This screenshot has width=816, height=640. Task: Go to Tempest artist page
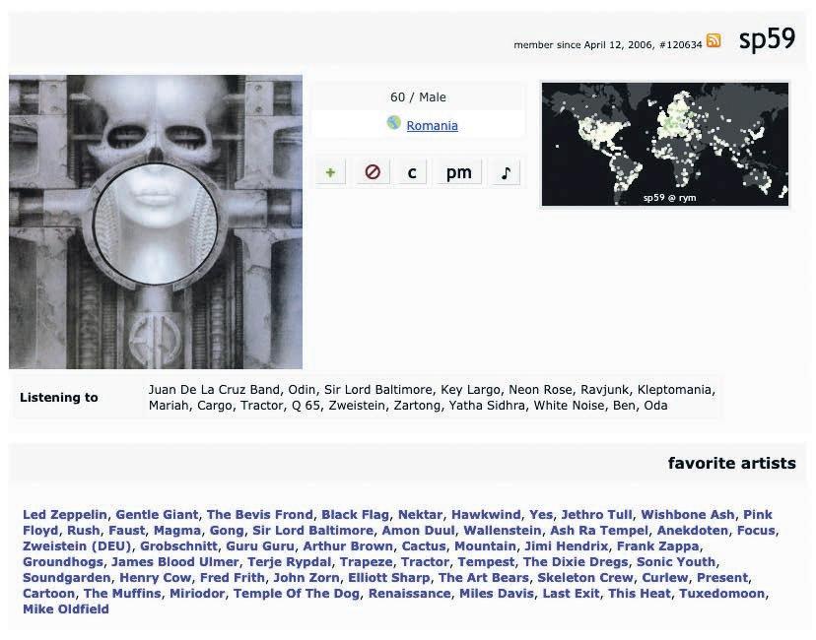click(486, 562)
